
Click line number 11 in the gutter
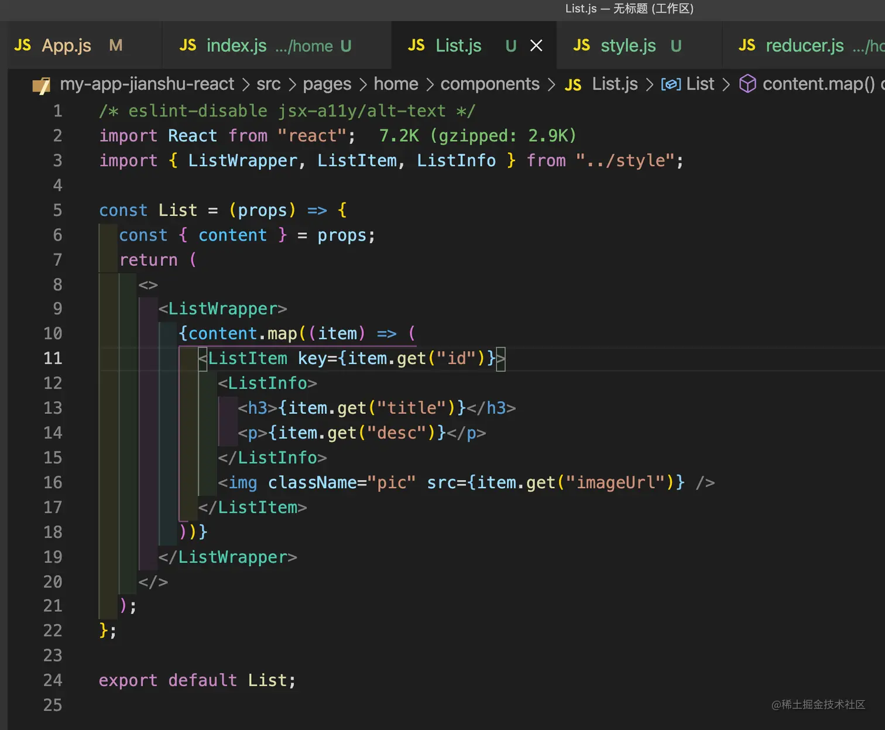(x=53, y=358)
